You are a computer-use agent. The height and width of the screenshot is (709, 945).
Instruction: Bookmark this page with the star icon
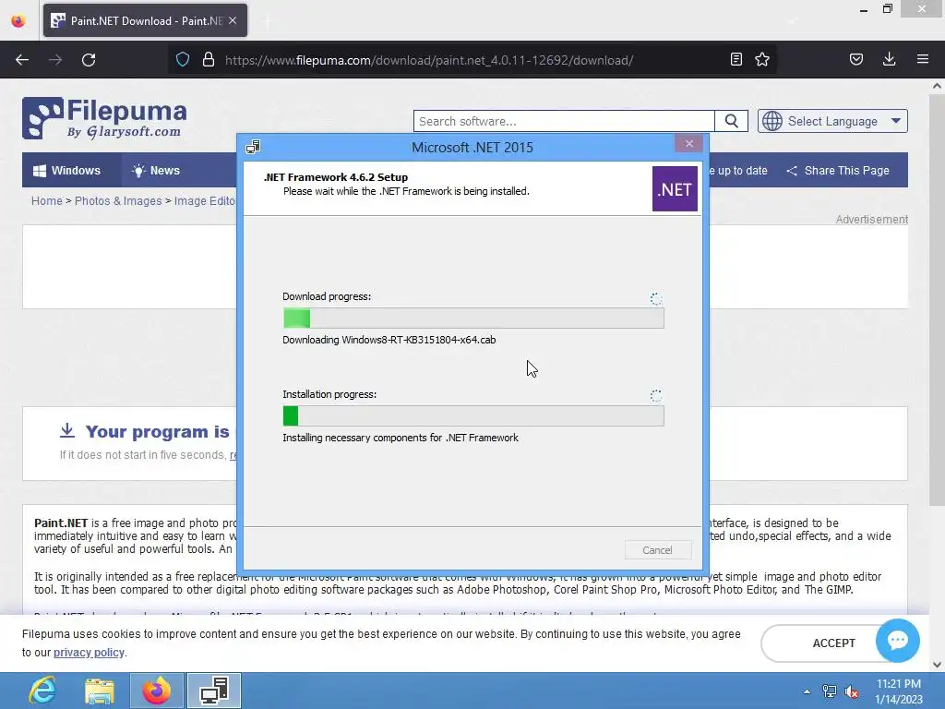point(762,60)
